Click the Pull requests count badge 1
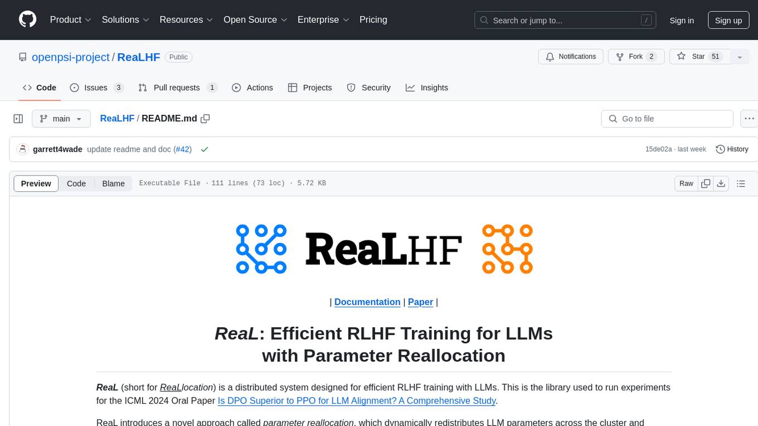This screenshot has width=758, height=426. (212, 88)
